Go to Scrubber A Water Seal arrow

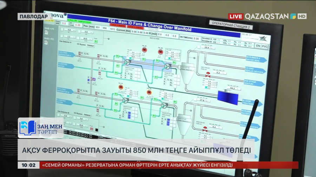point(256,59)
